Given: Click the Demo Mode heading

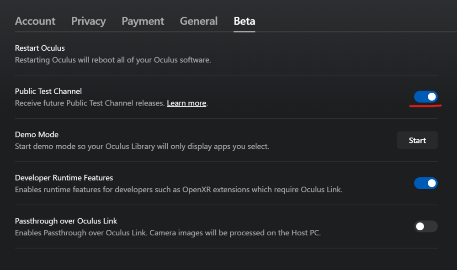Looking at the screenshot, I should tap(37, 134).
